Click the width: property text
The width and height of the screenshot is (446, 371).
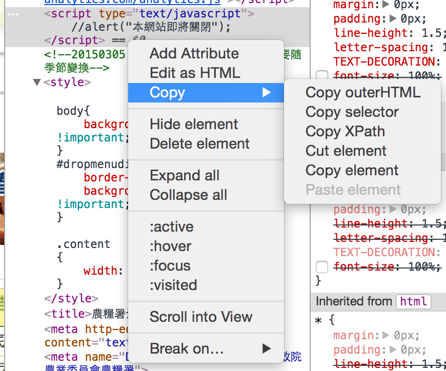pos(103,271)
